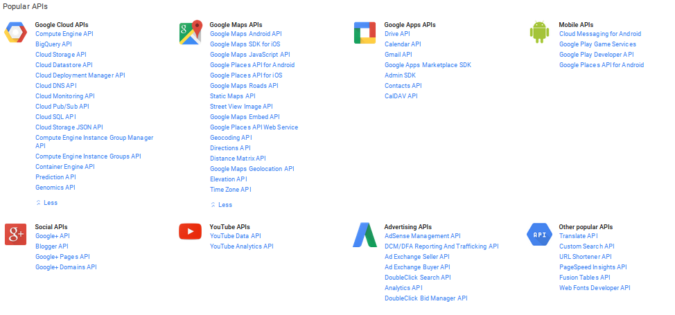Select Static Maps API
This screenshot has height=315, width=675.
click(x=232, y=96)
